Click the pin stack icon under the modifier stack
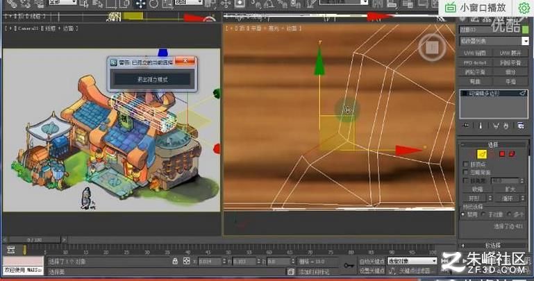The width and height of the screenshot is (534, 281). [465, 126]
